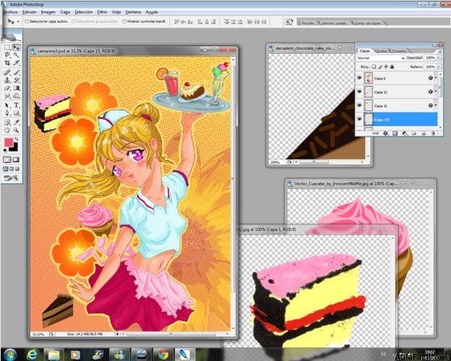
Task: Hide layer Capa 12 with eye icon
Action: point(360,92)
